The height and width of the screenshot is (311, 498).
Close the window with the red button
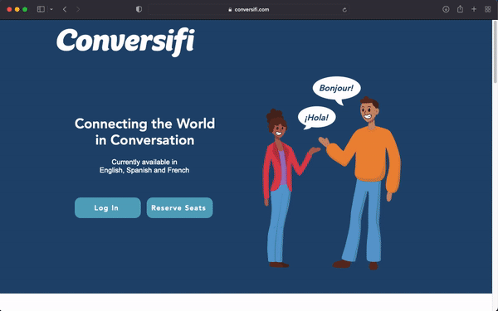(9, 9)
